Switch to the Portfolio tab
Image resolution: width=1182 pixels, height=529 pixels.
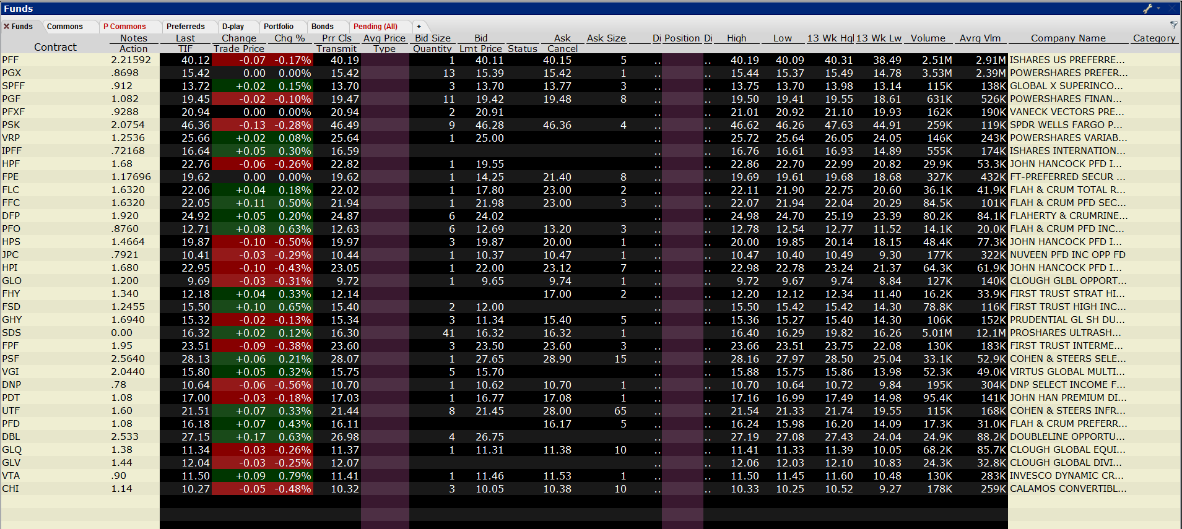click(x=279, y=27)
